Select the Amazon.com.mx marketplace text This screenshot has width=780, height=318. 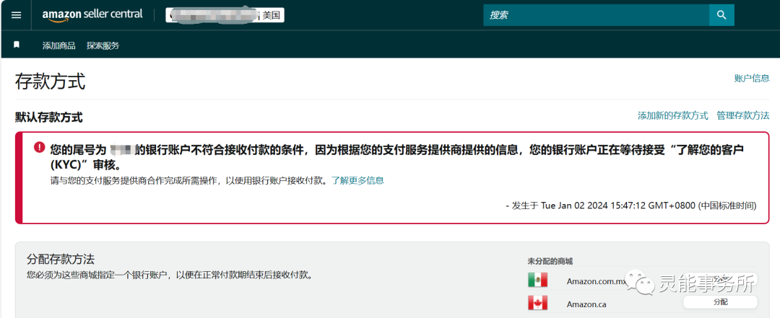tap(596, 281)
